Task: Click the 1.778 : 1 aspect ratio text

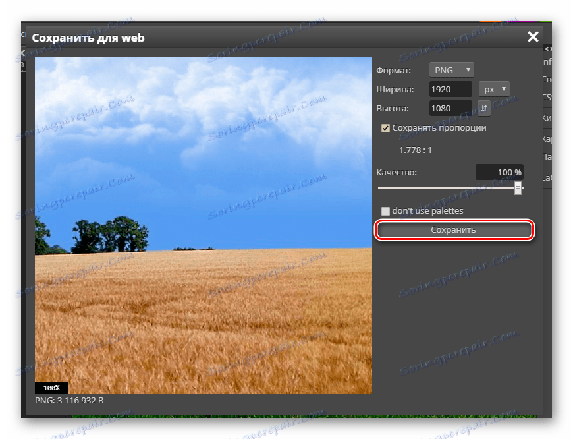Action: (415, 150)
